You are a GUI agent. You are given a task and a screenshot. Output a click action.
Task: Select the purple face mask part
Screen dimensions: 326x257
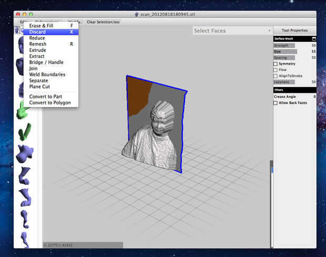tap(21, 67)
